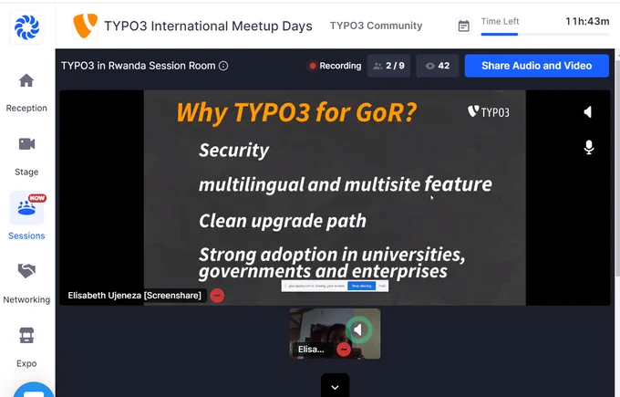Visit the Expo booths

coord(26,348)
